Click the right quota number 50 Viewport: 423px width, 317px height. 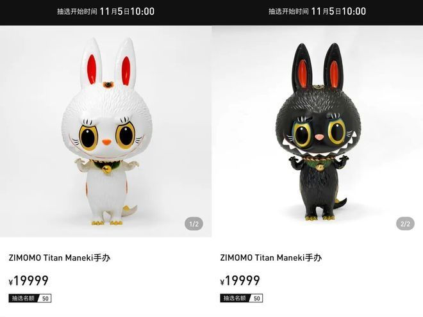point(257,298)
